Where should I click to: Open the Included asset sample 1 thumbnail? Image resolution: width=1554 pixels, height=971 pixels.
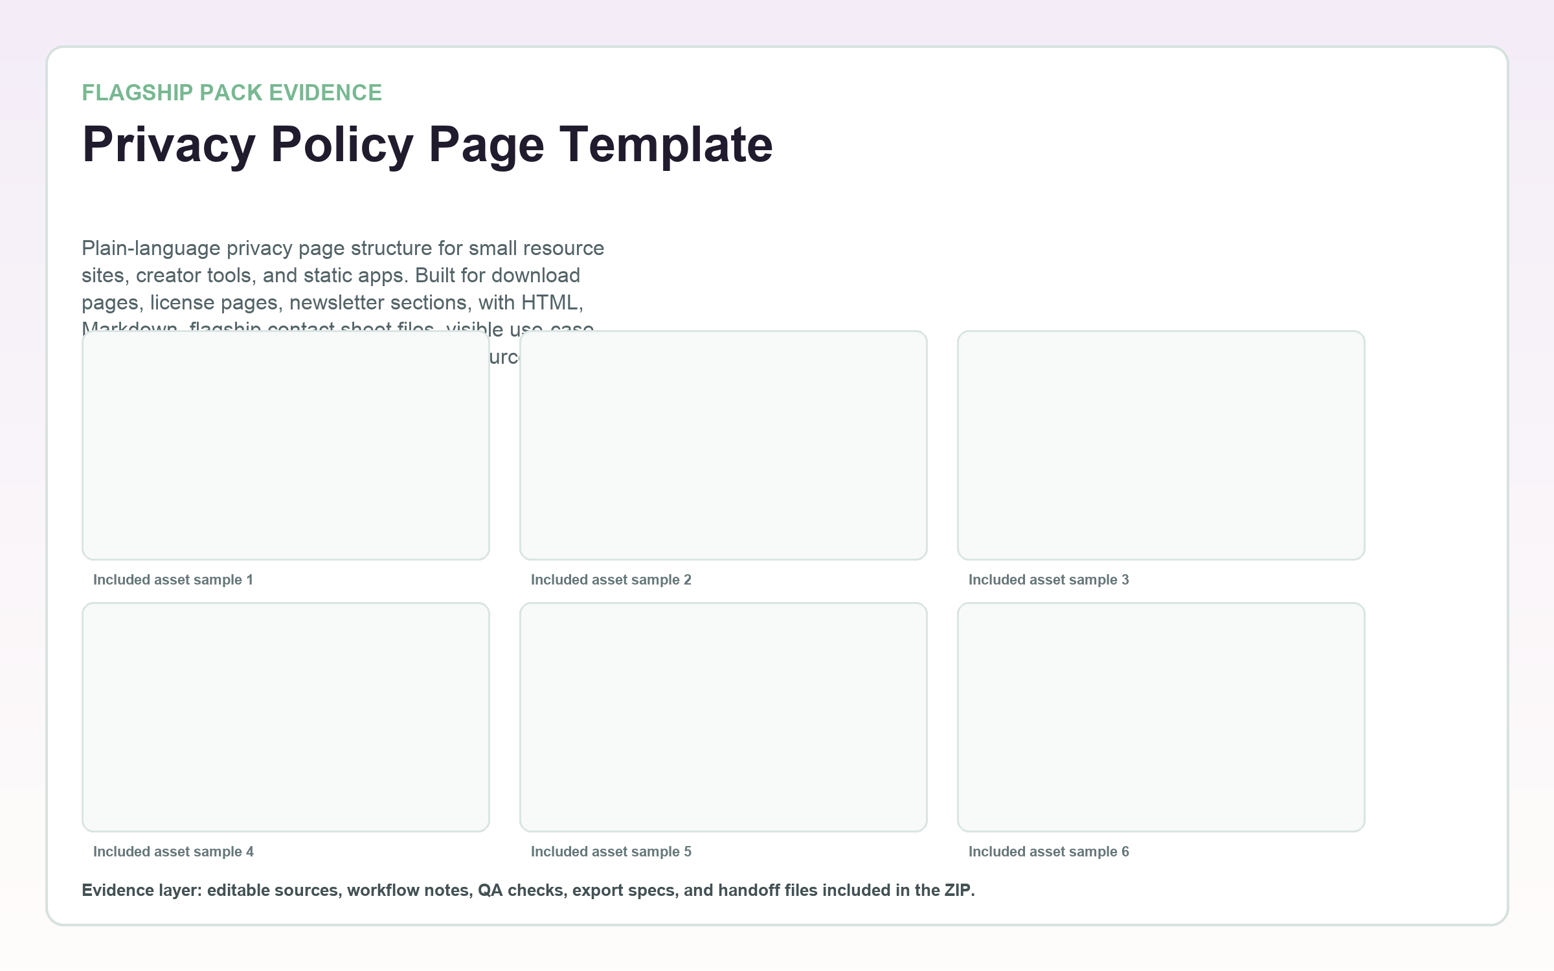tap(286, 445)
